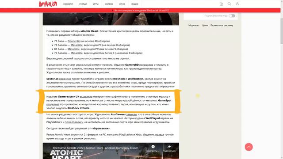Click the Atomic Heart Arlekino trailer video title
283x159 pixels.
pyautogui.click(x=96, y=148)
